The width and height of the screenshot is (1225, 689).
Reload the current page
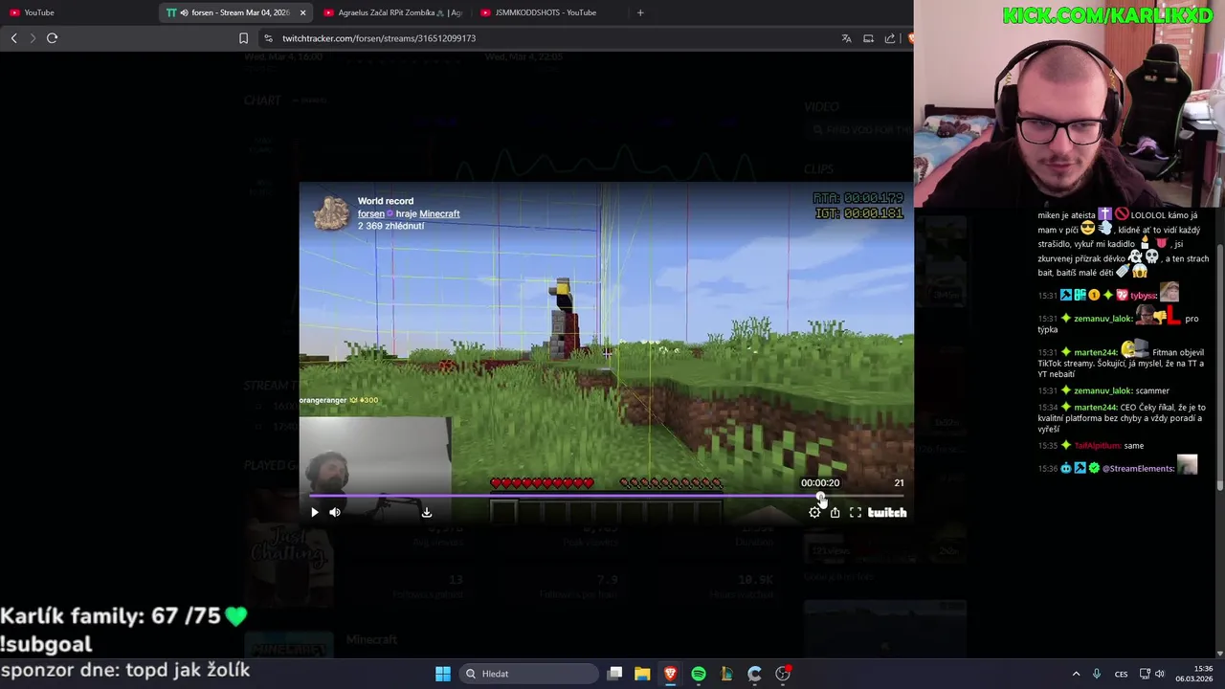53,38
